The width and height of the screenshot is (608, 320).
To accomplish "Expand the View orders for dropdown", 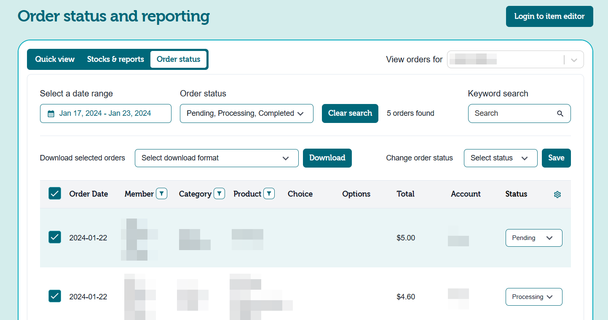I will pyautogui.click(x=515, y=59).
